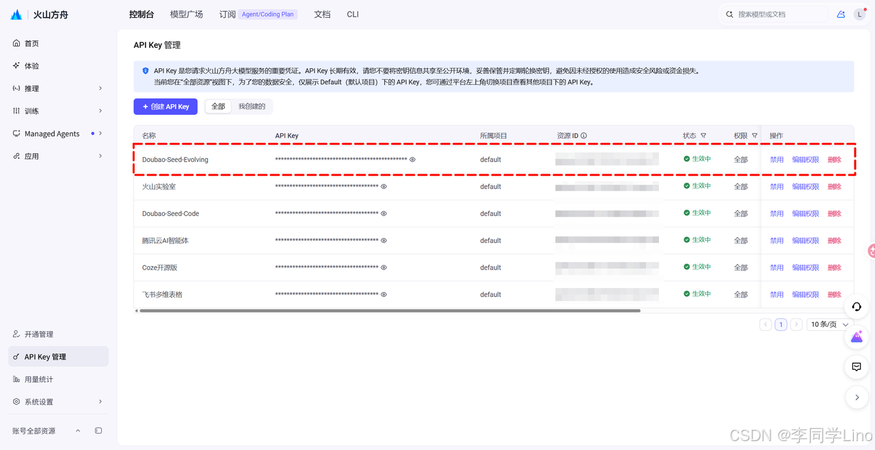Click the shield icon in the notice banner
Image resolution: width=875 pixels, height=450 pixels.
pos(145,70)
